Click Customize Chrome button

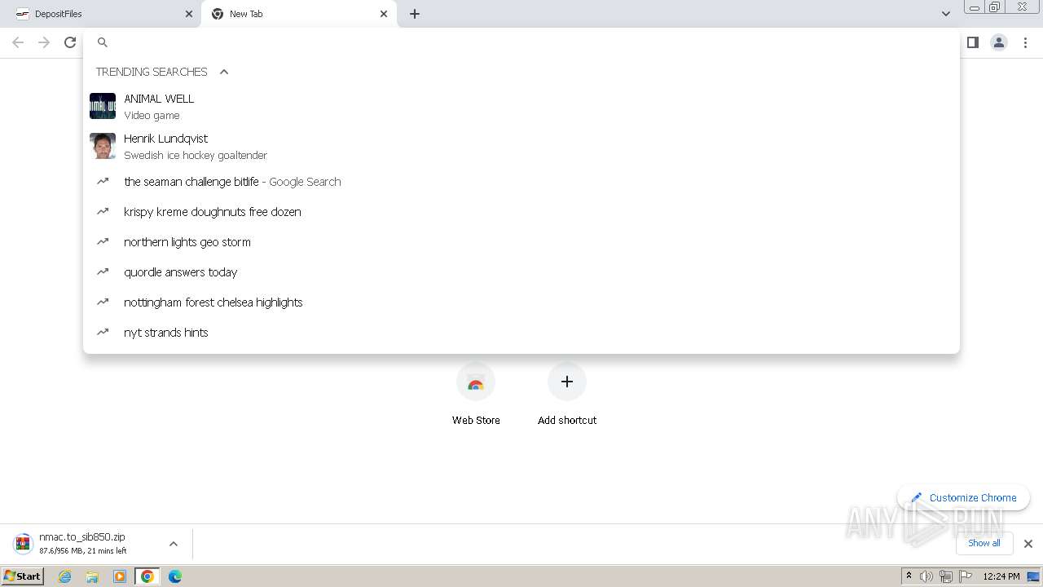pyautogui.click(x=964, y=497)
